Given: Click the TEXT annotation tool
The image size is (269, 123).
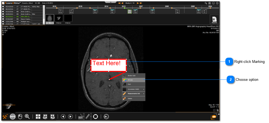Looking at the screenshot, I should click(x=80, y=116).
